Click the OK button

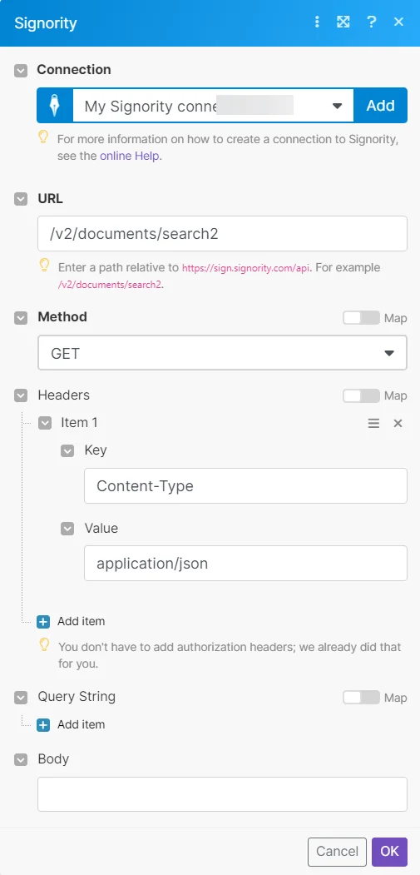389,851
